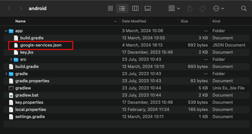This screenshot has width=252, height=134.
Task: Click the 82 bytes size value
Action: pyautogui.click(x=199, y=81)
